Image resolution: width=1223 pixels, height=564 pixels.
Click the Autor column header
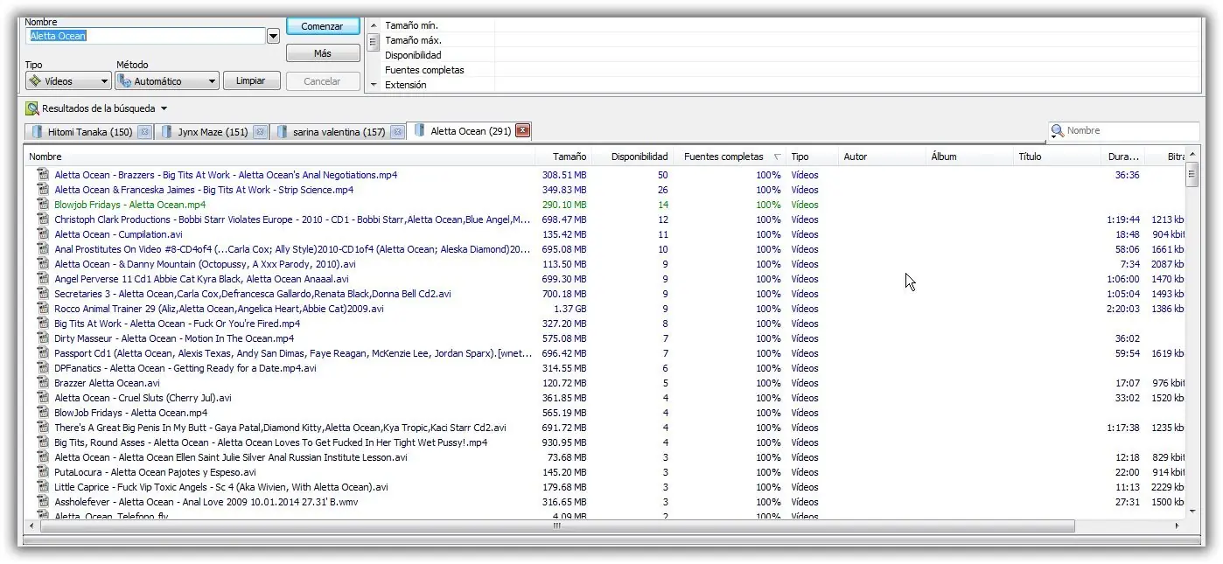pyautogui.click(x=882, y=157)
